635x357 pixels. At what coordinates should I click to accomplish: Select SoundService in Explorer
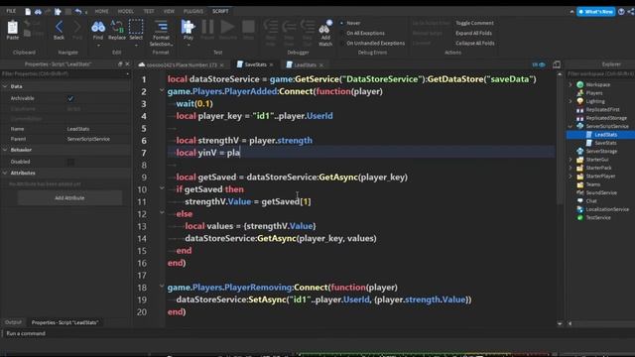click(x=601, y=193)
